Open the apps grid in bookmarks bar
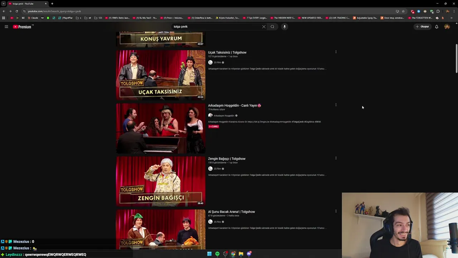This screenshot has height=258, width=458. (x=4, y=18)
